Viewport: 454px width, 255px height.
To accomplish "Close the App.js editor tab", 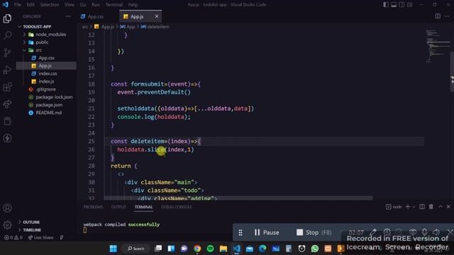I will click(x=157, y=16).
